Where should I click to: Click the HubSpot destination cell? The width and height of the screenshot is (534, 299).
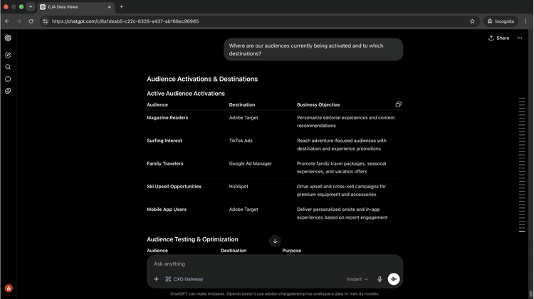pos(239,187)
